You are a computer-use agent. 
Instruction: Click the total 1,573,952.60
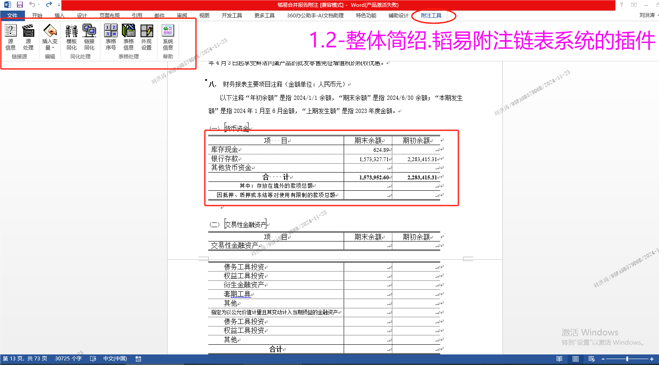tap(374, 178)
